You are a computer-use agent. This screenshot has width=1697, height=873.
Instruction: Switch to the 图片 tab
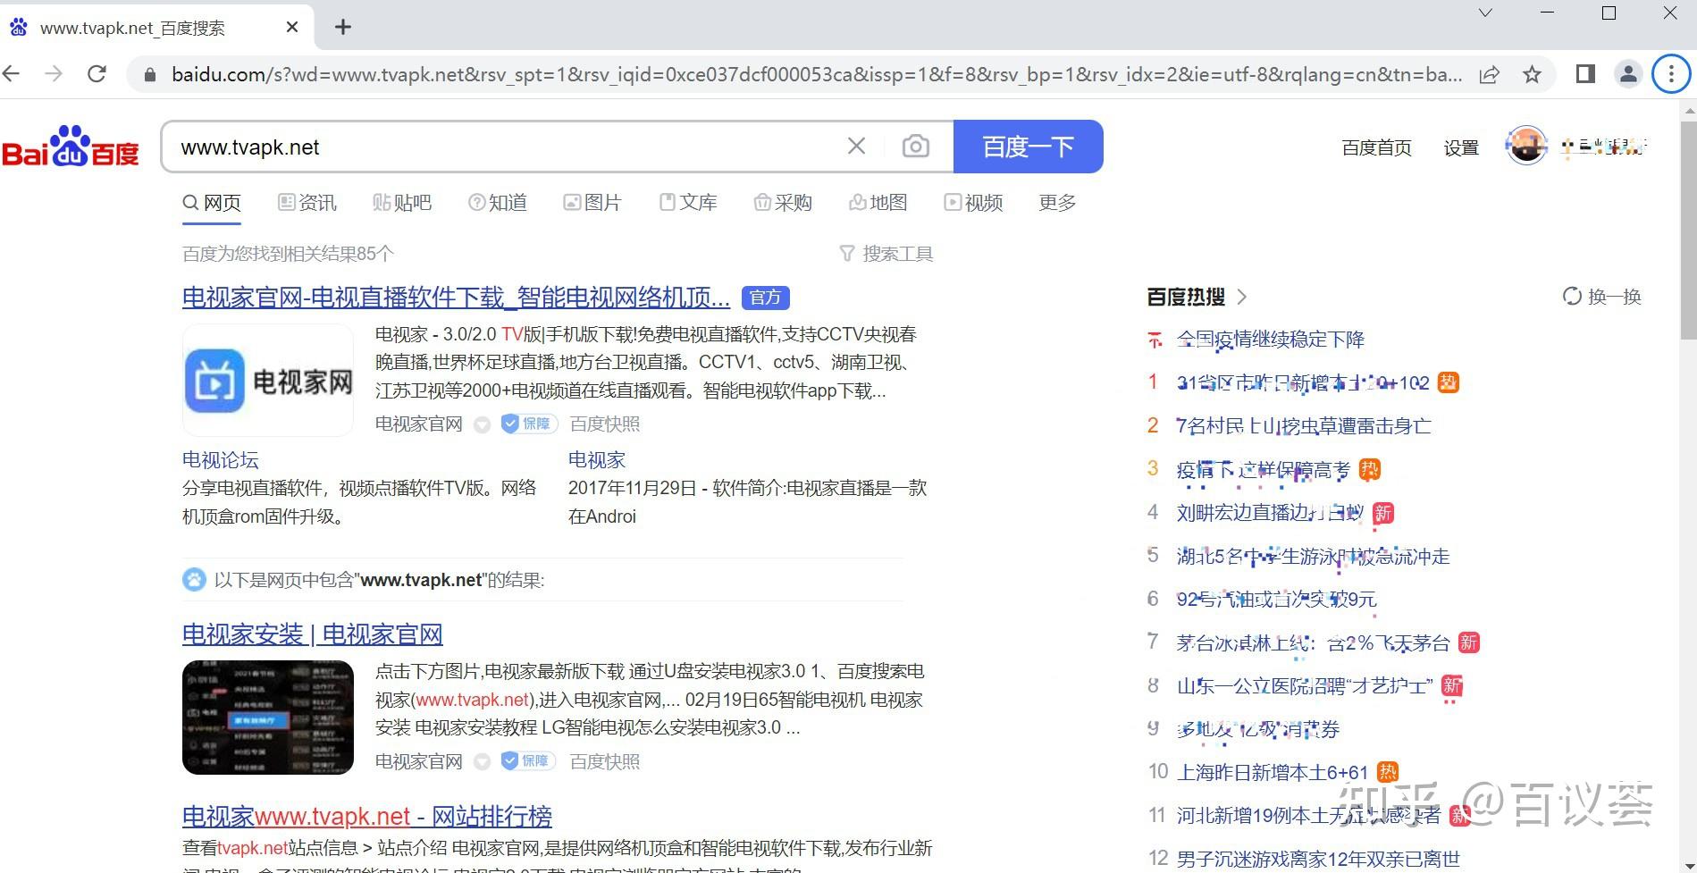[x=592, y=203]
